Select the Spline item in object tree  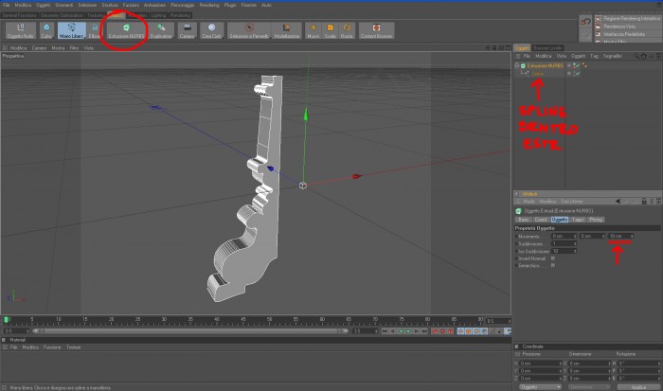pyautogui.click(x=537, y=74)
